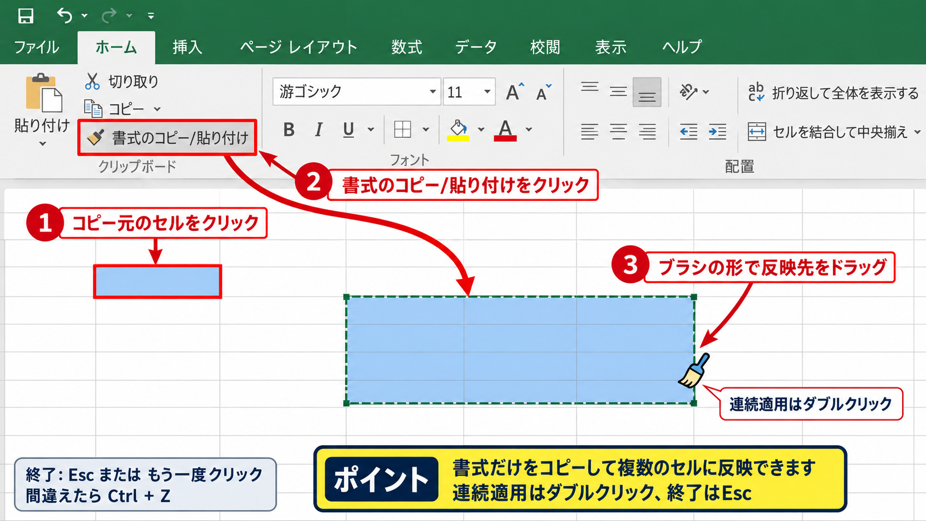Image resolution: width=926 pixels, height=521 pixels.
Task: Go to the 数式 tab
Action: click(407, 47)
